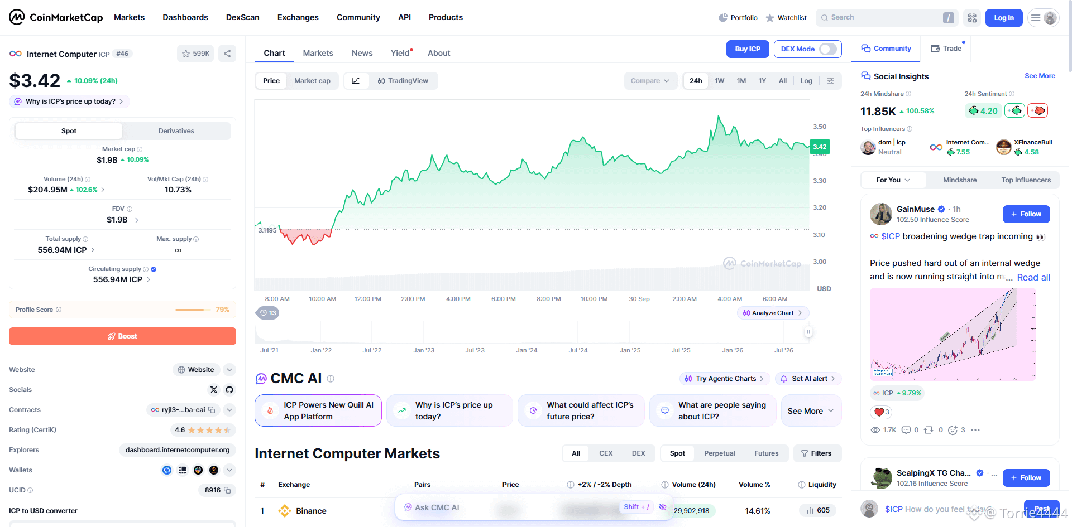Image resolution: width=1072 pixels, height=527 pixels.
Task: Toggle DEX Mode switch
Action: 827,49
